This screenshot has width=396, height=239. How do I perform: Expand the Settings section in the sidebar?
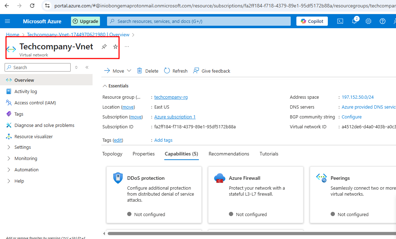(9, 147)
